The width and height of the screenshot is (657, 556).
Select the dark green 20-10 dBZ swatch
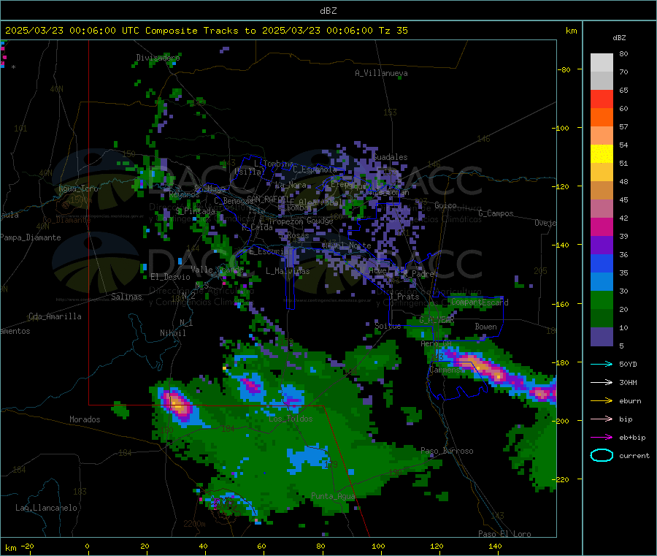pyautogui.click(x=602, y=319)
